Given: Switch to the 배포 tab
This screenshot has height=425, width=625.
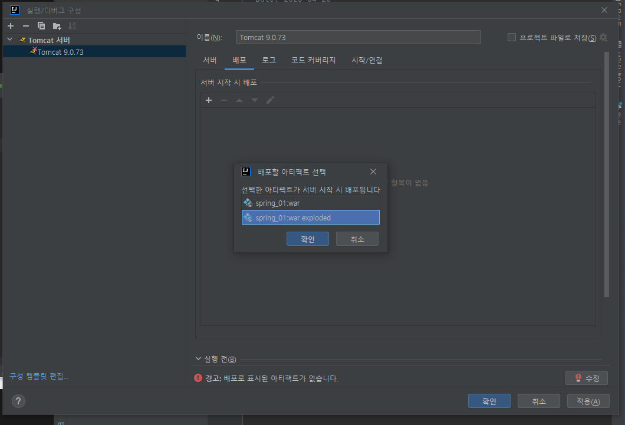Looking at the screenshot, I should [x=239, y=60].
